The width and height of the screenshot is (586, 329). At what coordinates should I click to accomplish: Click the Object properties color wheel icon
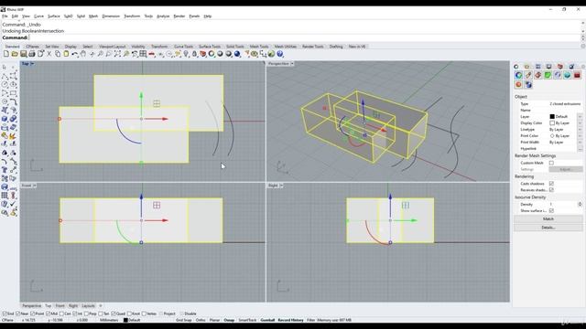tap(518, 75)
